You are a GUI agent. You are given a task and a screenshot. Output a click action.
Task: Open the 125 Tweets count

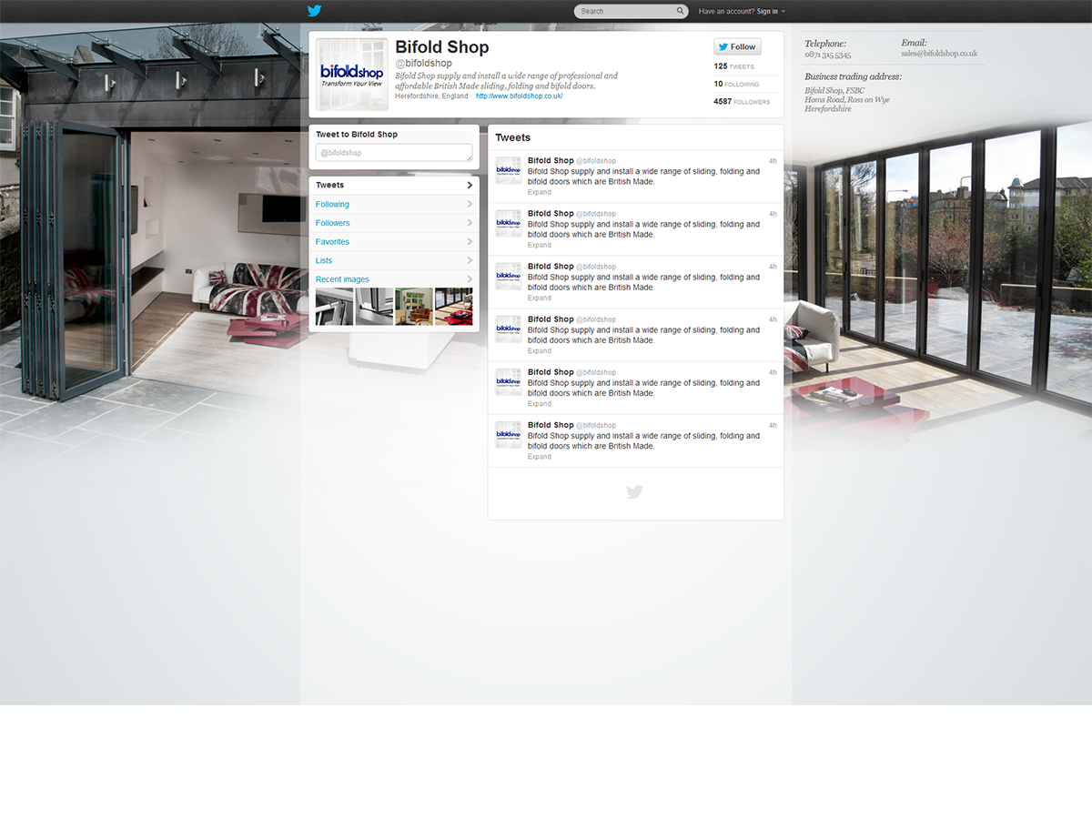tap(734, 66)
